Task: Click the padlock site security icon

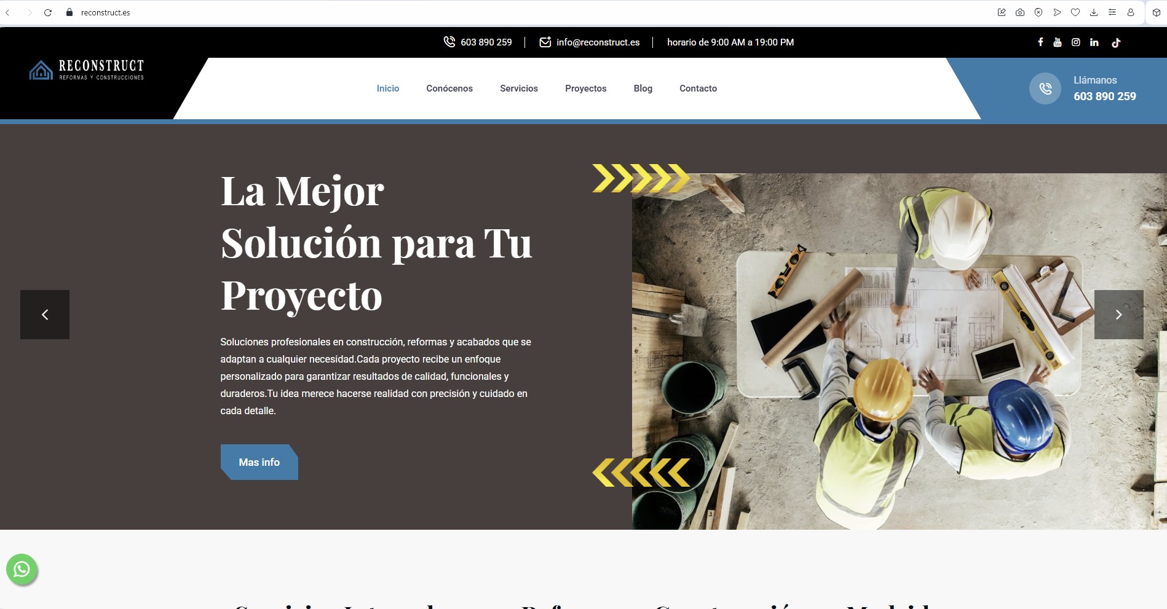Action: [x=69, y=12]
